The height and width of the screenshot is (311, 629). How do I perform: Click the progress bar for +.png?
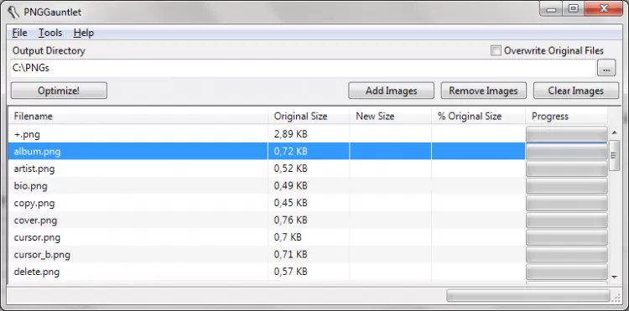[x=566, y=134]
